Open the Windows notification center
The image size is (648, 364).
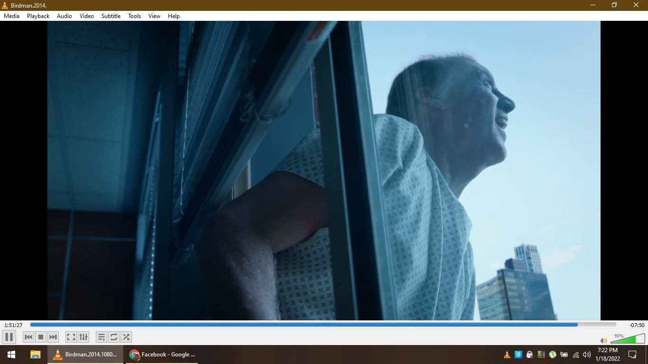coord(632,355)
